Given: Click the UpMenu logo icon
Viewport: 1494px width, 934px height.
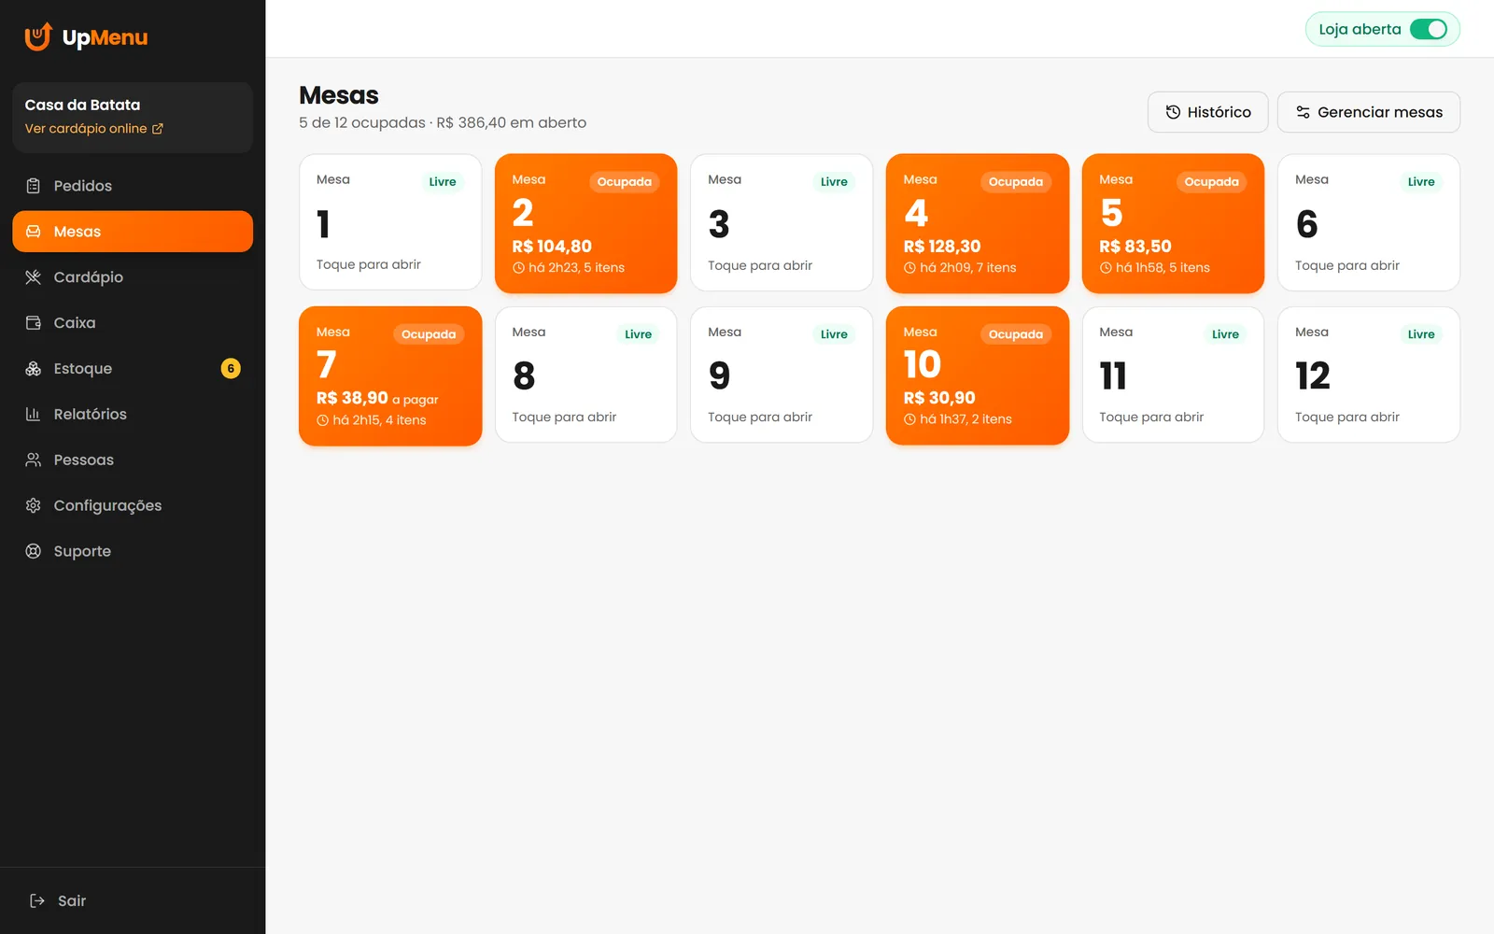Looking at the screenshot, I should pos(37,36).
